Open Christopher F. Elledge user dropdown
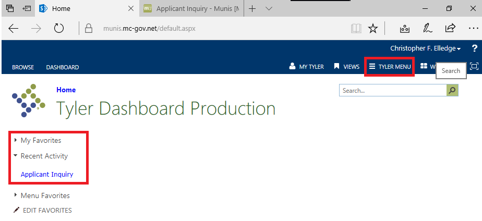This screenshot has width=482, height=221. pyautogui.click(x=426, y=48)
